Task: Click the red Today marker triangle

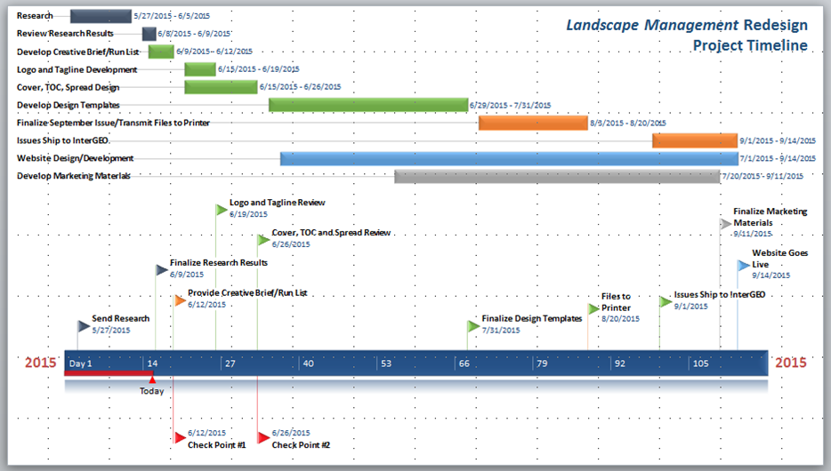Action: [152, 379]
